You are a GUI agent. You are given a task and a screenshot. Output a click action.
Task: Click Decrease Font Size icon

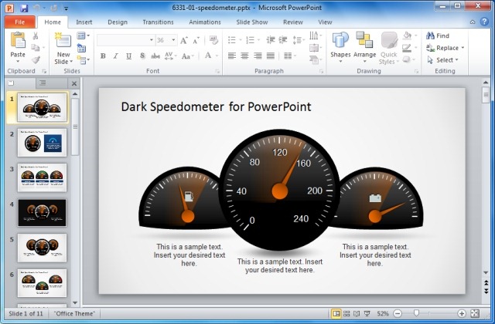[196, 40]
